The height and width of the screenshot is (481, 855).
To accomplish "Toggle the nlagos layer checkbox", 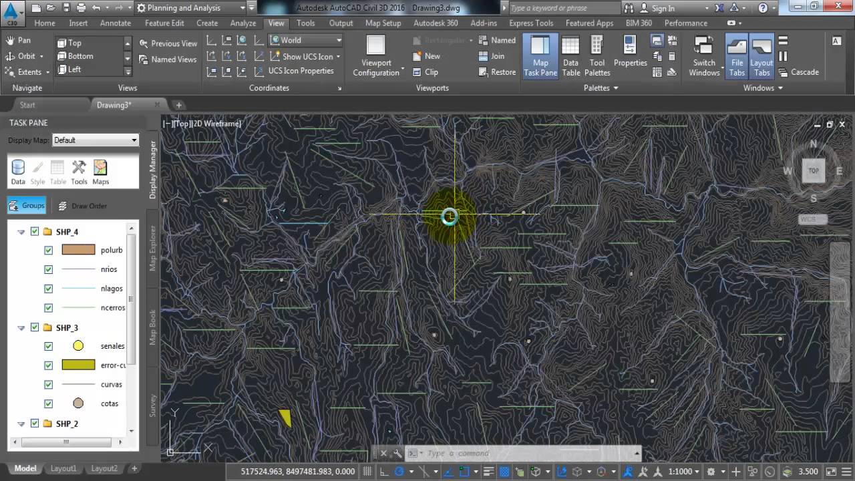I will (x=48, y=289).
